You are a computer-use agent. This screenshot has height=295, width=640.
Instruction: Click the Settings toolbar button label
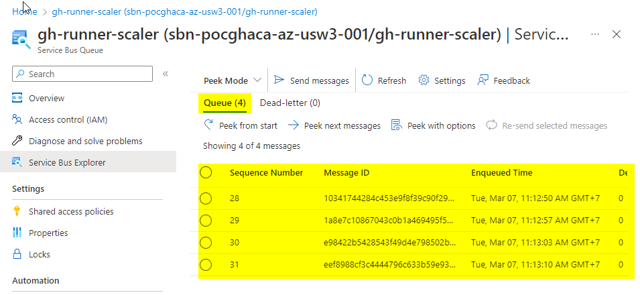pos(450,80)
